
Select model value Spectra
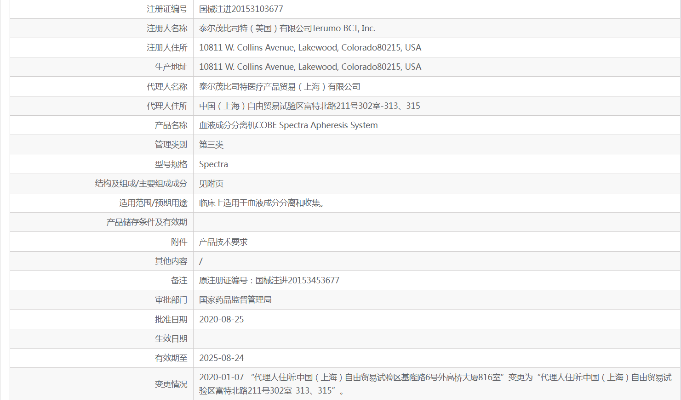tap(213, 164)
